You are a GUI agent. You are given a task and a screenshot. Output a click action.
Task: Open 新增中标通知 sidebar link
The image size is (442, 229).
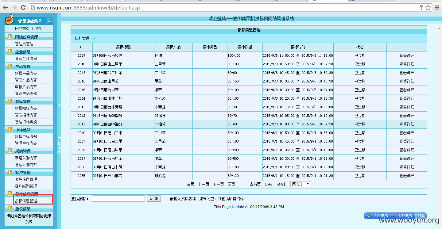pyautogui.click(x=26, y=136)
